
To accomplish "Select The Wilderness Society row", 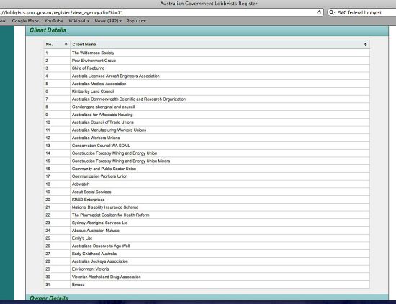I will click(x=207, y=53).
